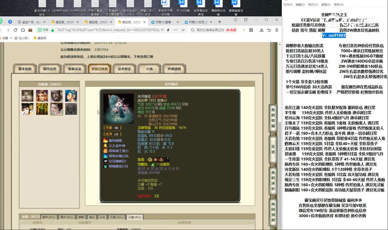388x230 pixels.
Task: Select the crowned lady summon portrait
Action: point(42,96)
